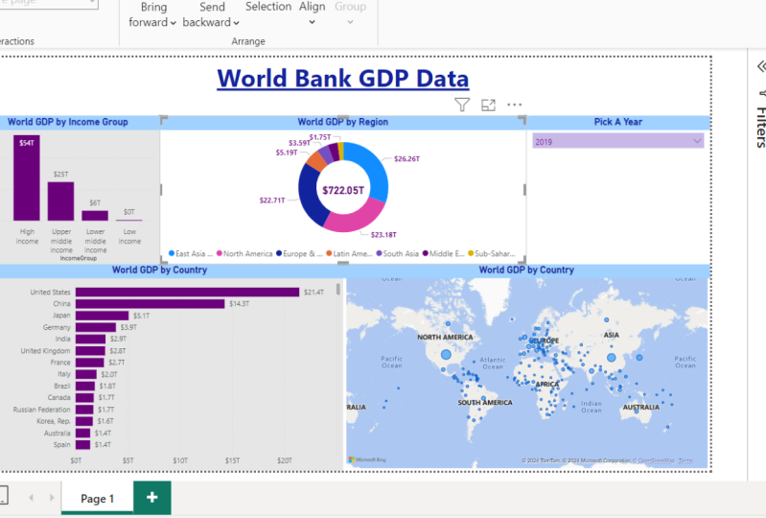Image resolution: width=766 pixels, height=518 pixels.
Task: Click the $21.4T United States value
Action: [x=313, y=293]
